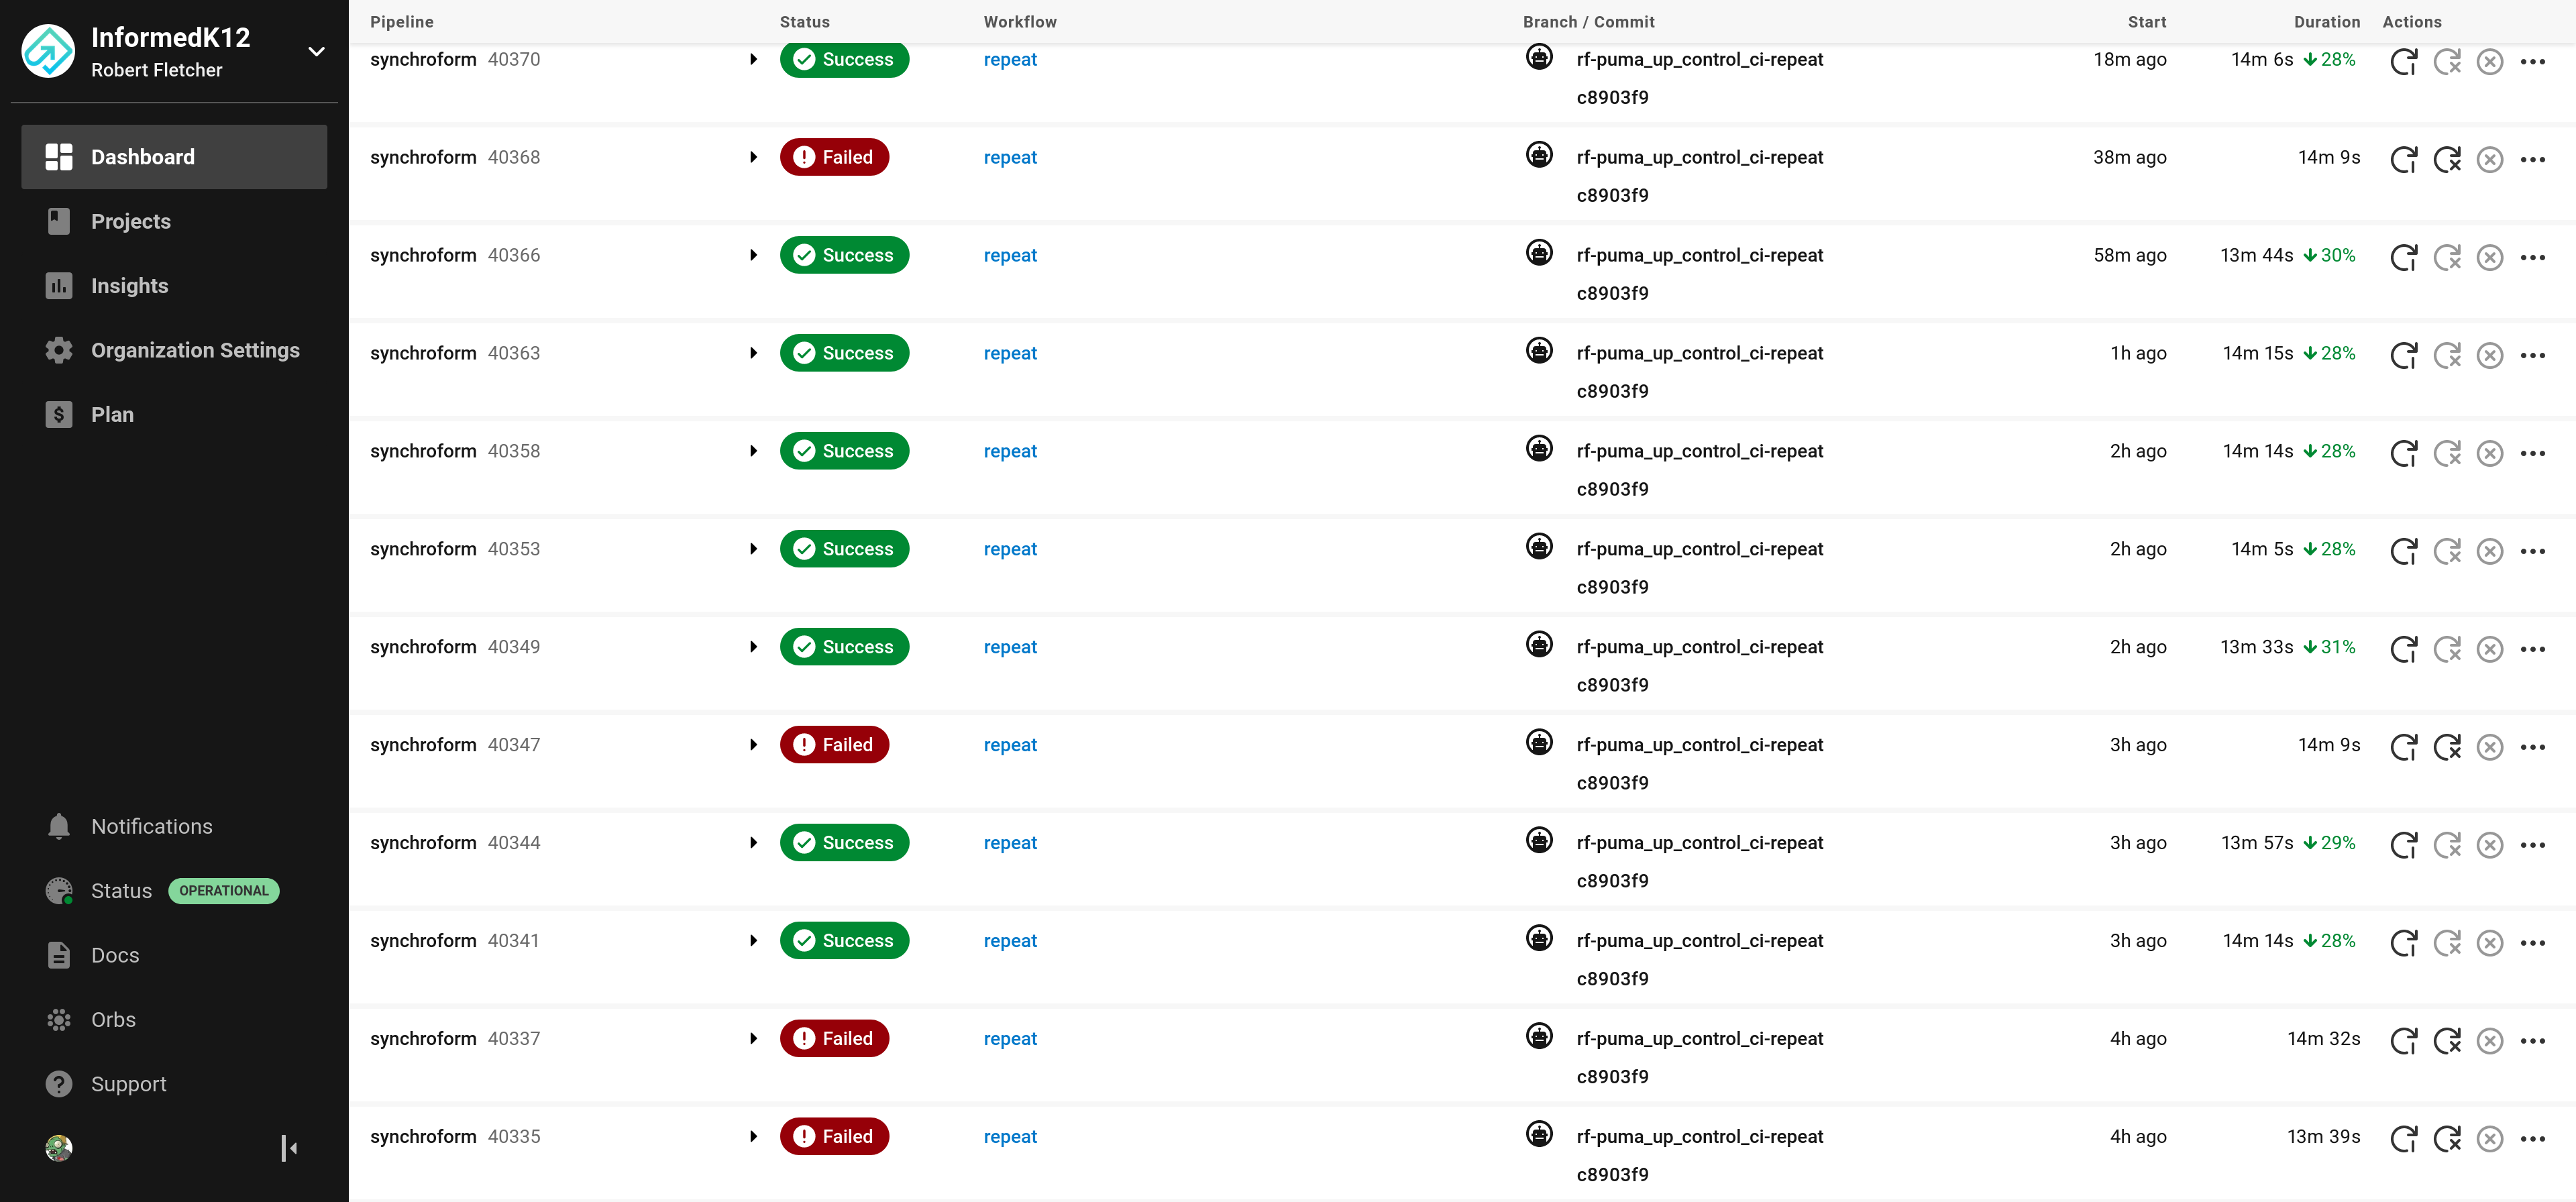Screen dimensions: 2576x1202
Task: Expand pipeline 40370 details
Action: (x=753, y=59)
